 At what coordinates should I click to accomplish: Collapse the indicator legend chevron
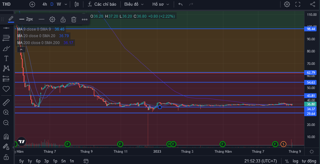click(x=21, y=49)
